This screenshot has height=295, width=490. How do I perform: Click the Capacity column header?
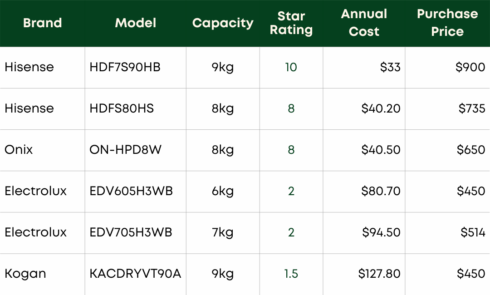point(222,23)
